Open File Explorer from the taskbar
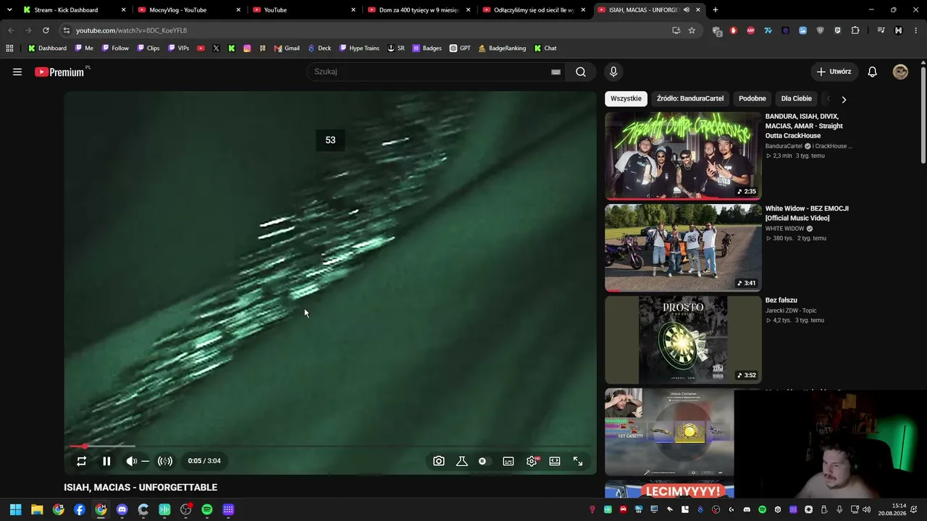 37,509
